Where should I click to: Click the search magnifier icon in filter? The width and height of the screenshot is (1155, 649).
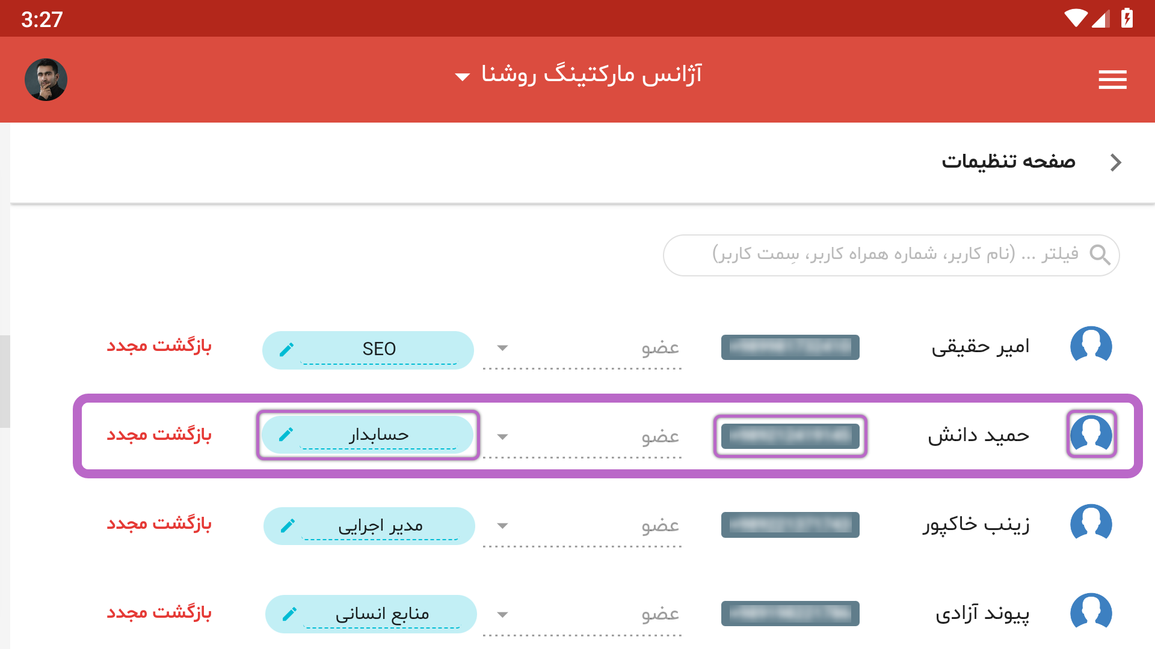point(1100,255)
